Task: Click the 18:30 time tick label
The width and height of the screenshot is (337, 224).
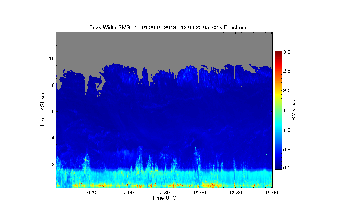Action: pos(235,193)
